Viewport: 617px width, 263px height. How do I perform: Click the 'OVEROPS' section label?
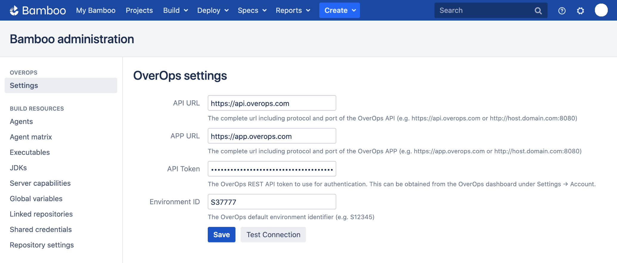click(x=24, y=73)
